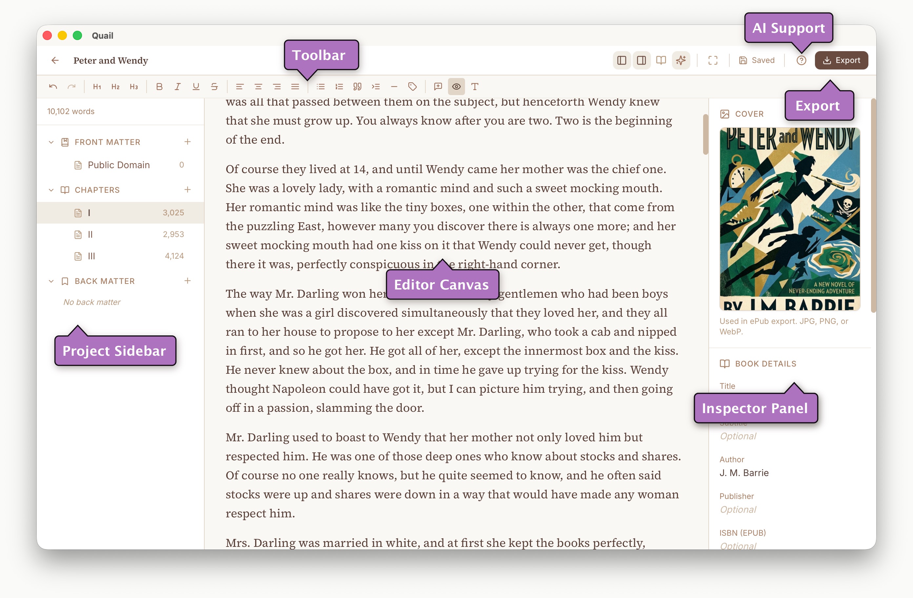Screen dimensions: 913x598
Task: Click the COVER section header
Action: pyautogui.click(x=742, y=114)
